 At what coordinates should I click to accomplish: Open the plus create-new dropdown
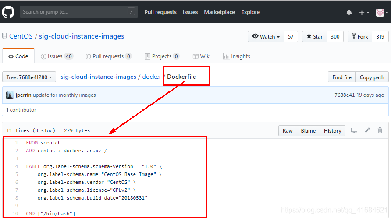coord(364,12)
